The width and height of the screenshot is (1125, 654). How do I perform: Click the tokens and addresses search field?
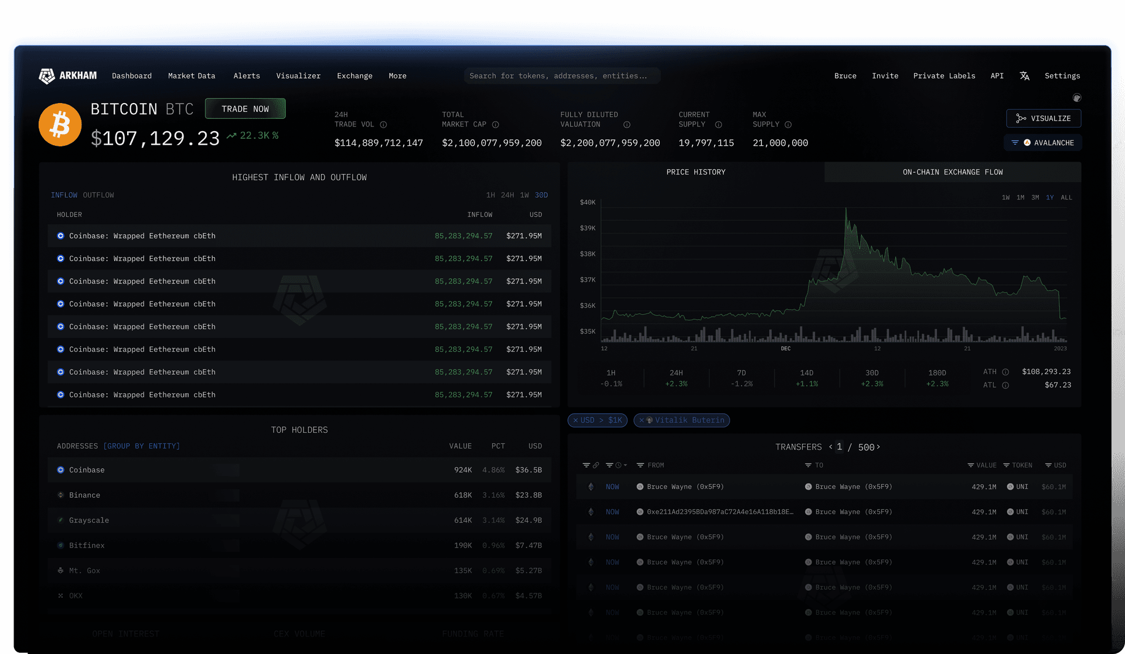pyautogui.click(x=561, y=76)
